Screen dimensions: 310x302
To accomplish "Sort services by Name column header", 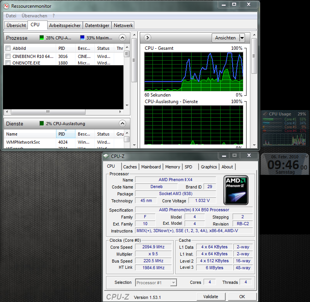I will coord(30,134).
